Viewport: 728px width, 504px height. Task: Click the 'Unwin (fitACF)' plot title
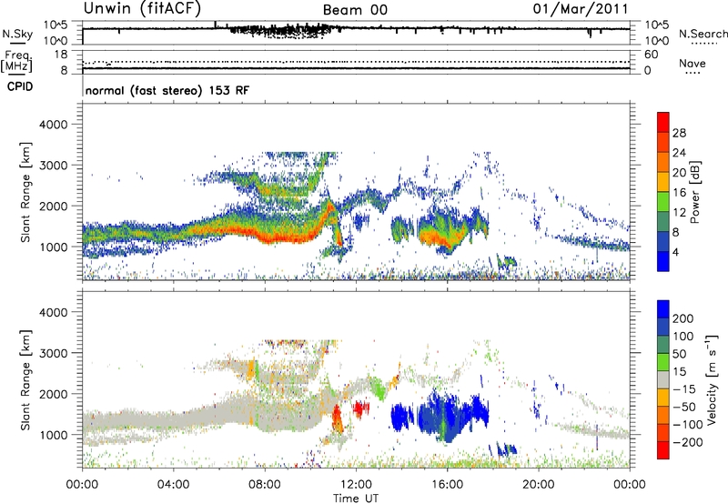[x=142, y=8]
